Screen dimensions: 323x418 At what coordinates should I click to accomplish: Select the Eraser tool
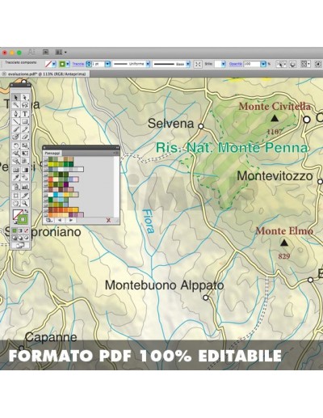24,137
